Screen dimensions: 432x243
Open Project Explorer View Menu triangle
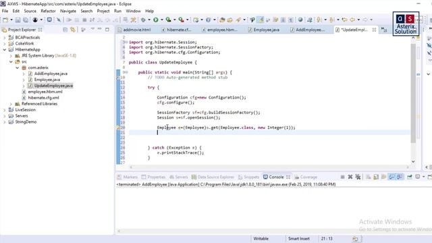[x=92, y=29]
